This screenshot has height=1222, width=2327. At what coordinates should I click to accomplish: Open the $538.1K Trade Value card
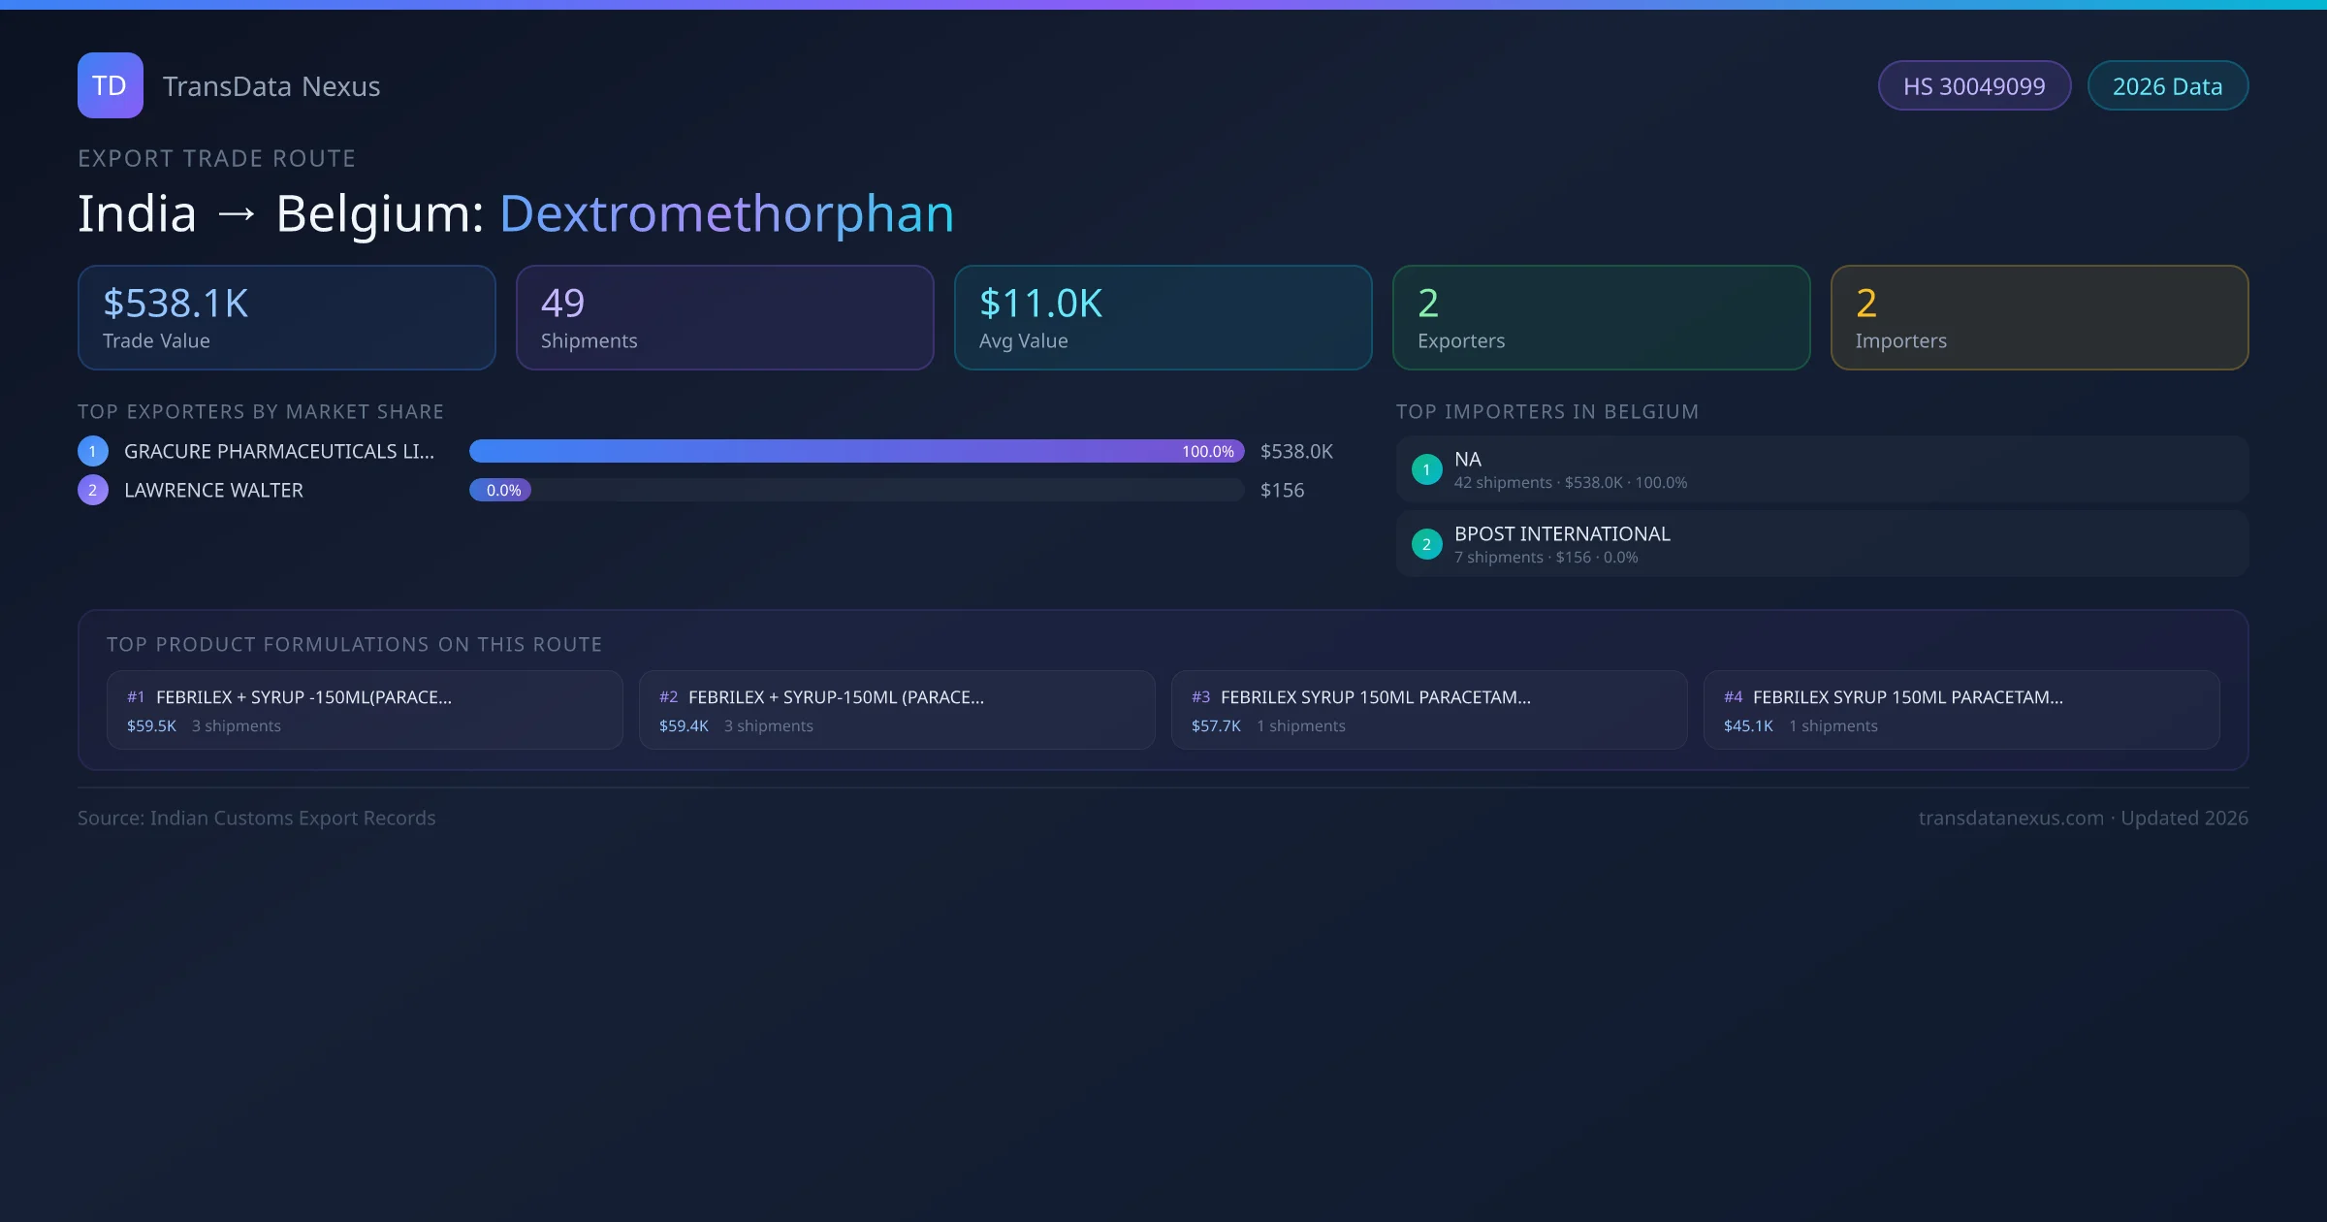coord(286,318)
